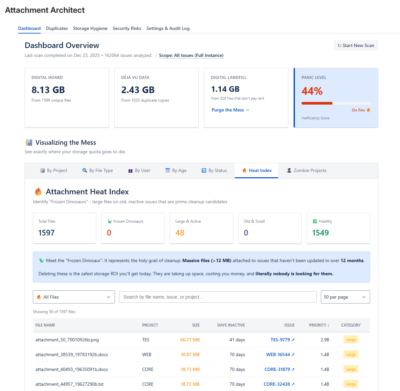The width and height of the screenshot is (400, 391).
Task: Click the Purge the Mess link
Action: [x=230, y=110]
